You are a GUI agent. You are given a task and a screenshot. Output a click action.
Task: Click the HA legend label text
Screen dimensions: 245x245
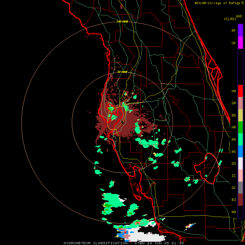point(234,91)
